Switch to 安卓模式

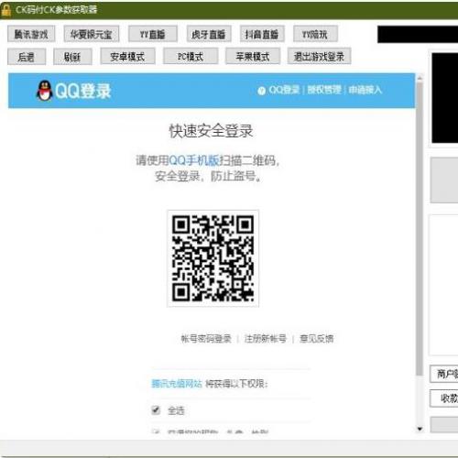pos(127,57)
